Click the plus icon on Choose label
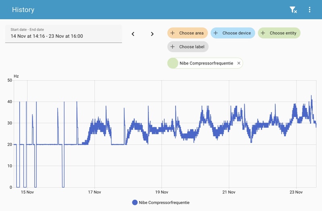The image size is (322, 211). (173, 47)
